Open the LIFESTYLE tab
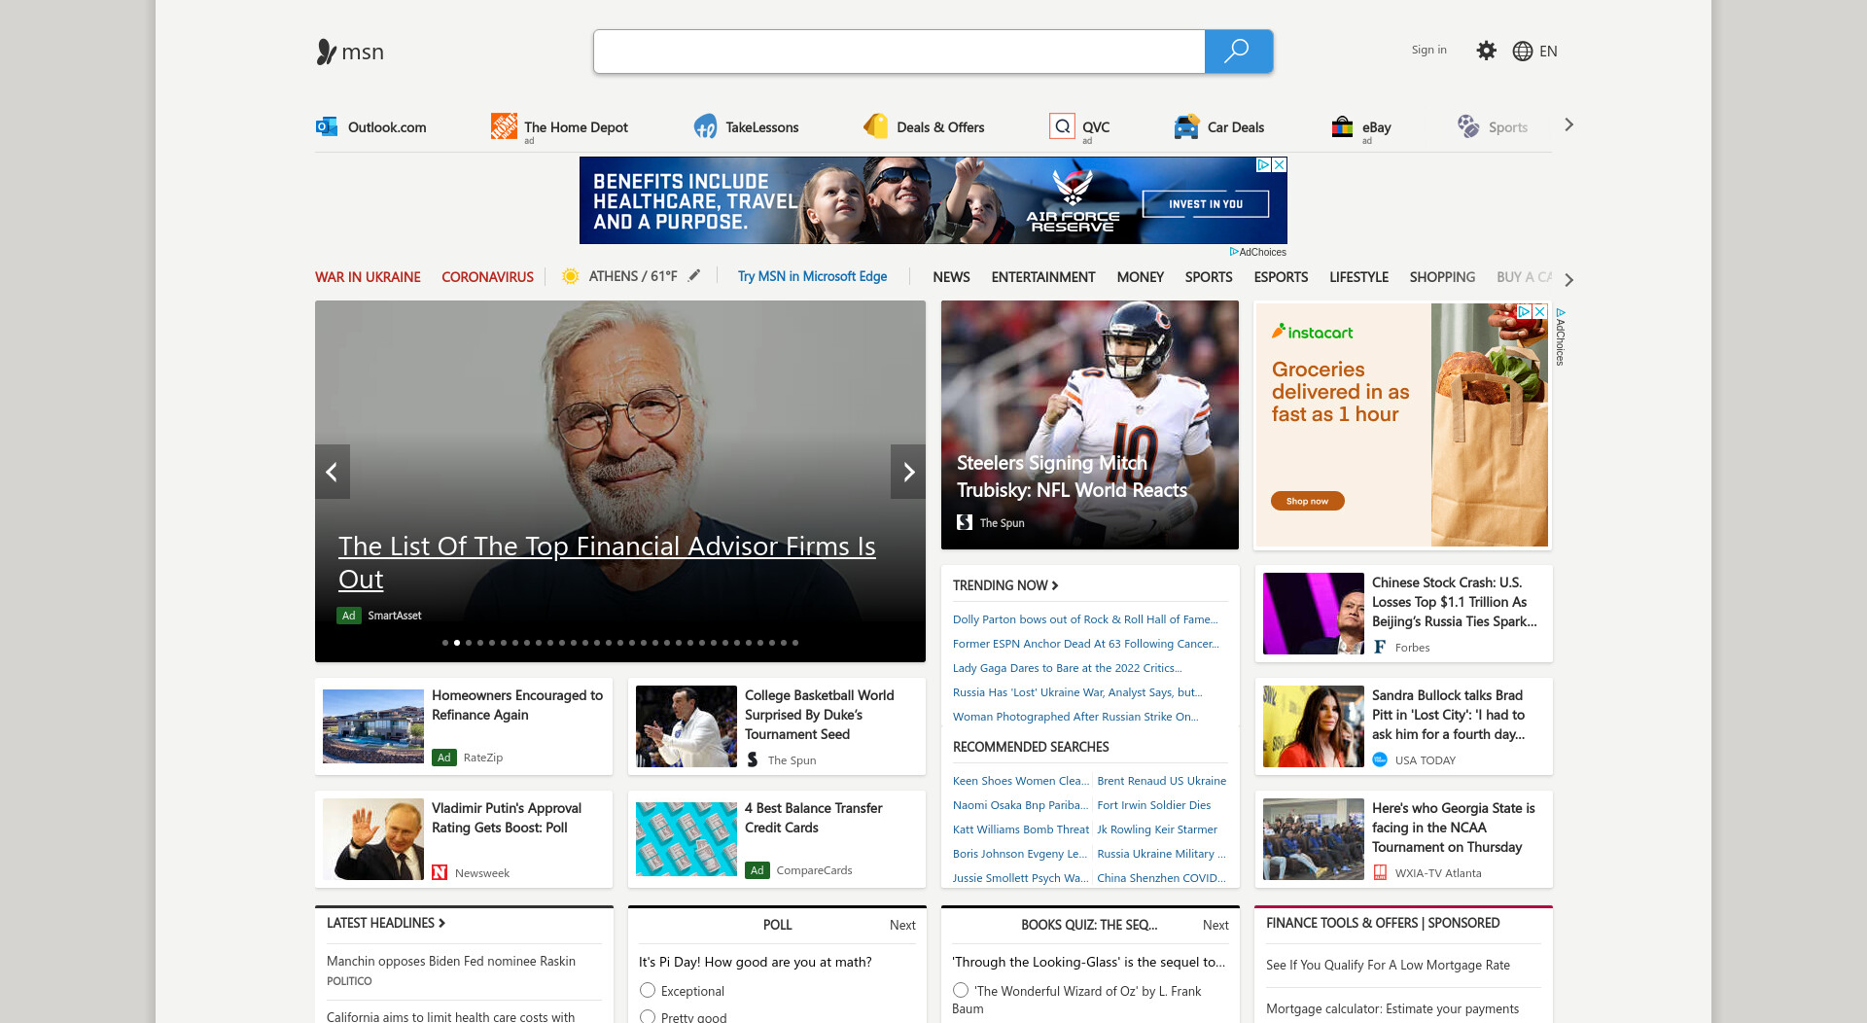Viewport: 1867px width, 1023px height. (x=1358, y=277)
